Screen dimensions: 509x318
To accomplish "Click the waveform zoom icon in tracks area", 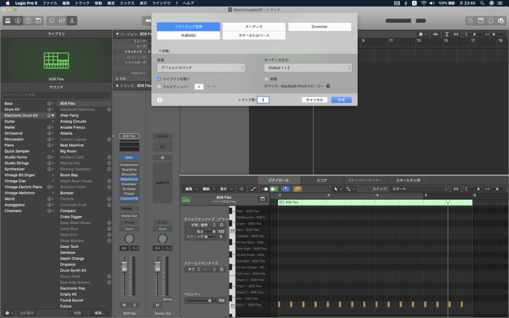I will tap(435, 34).
